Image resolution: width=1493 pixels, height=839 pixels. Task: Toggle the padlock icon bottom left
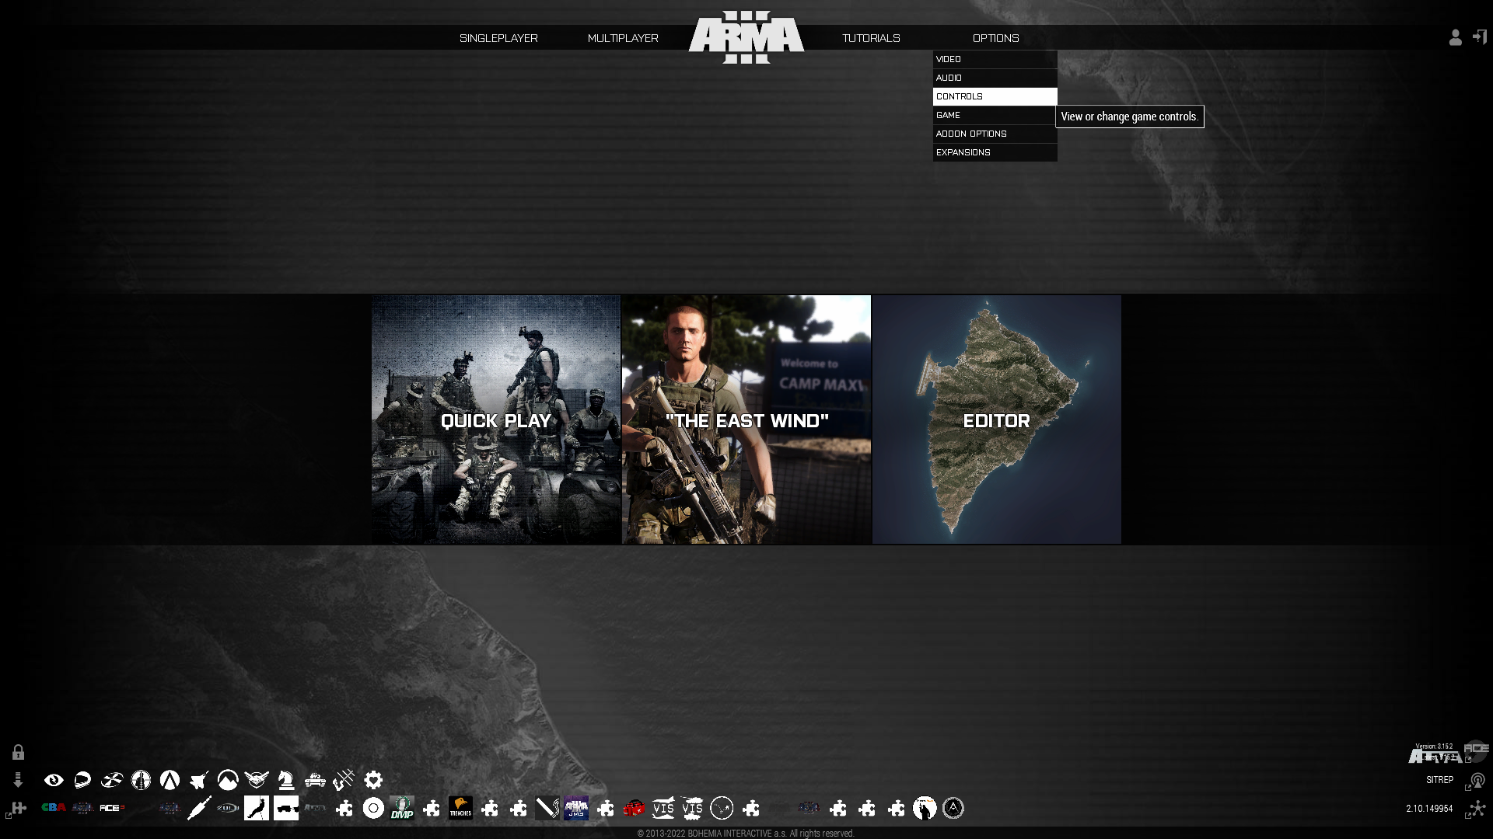pyautogui.click(x=17, y=752)
